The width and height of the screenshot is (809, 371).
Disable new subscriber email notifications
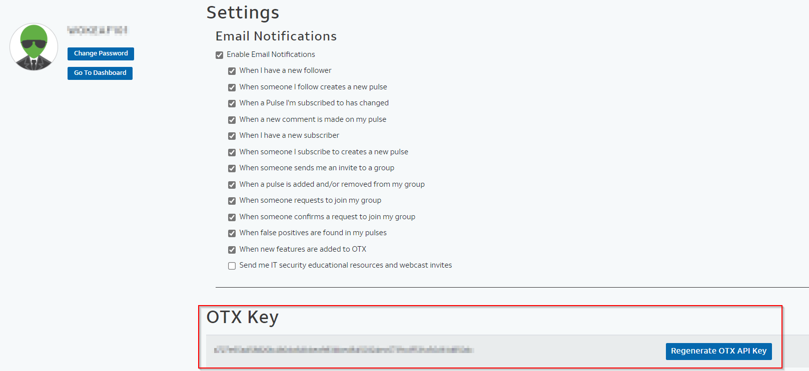point(232,136)
